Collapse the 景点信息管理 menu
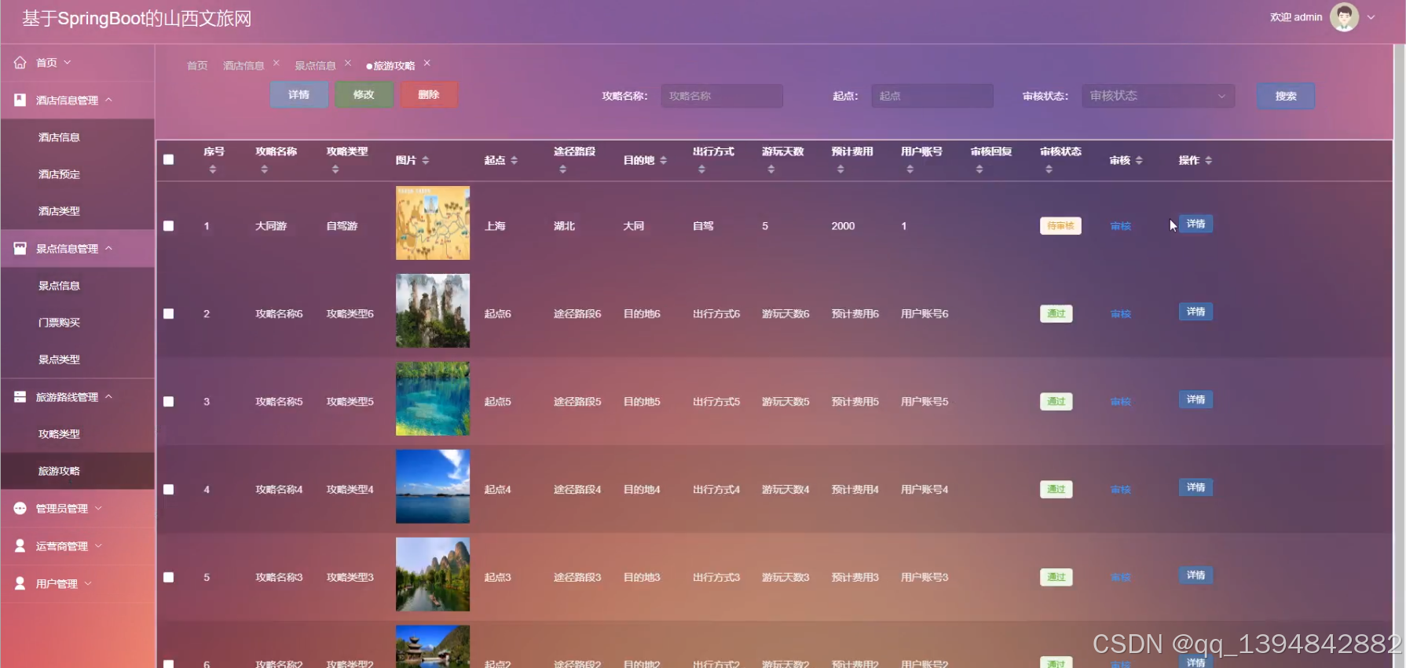The width and height of the screenshot is (1406, 668). (x=109, y=248)
